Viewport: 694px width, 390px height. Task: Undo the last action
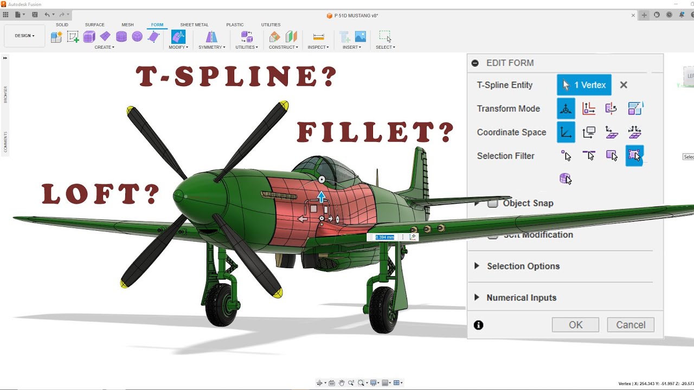[x=47, y=15]
